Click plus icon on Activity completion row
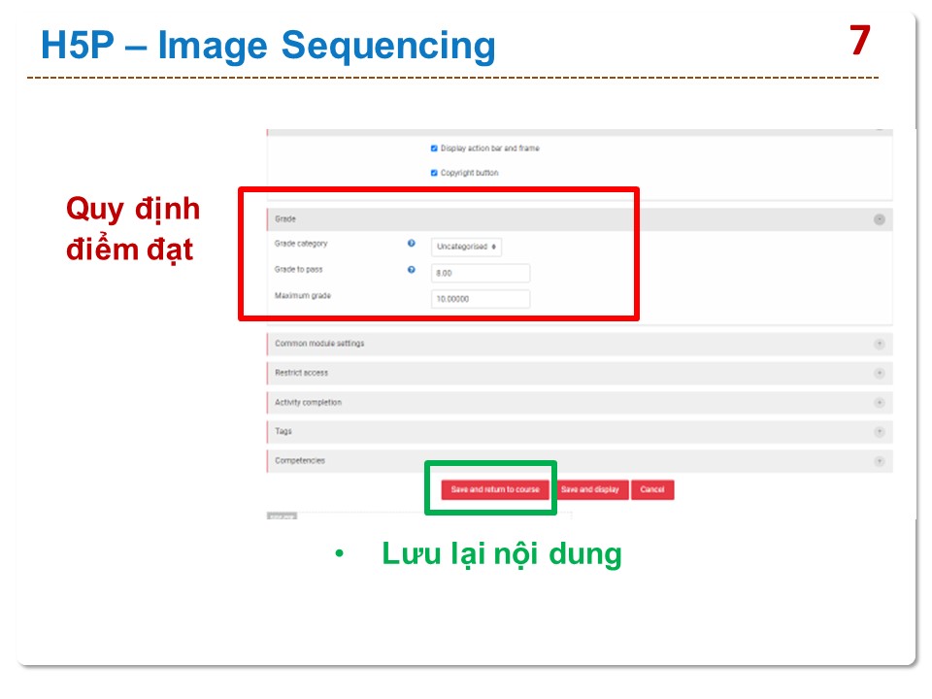The height and width of the screenshot is (699, 932). tap(880, 402)
